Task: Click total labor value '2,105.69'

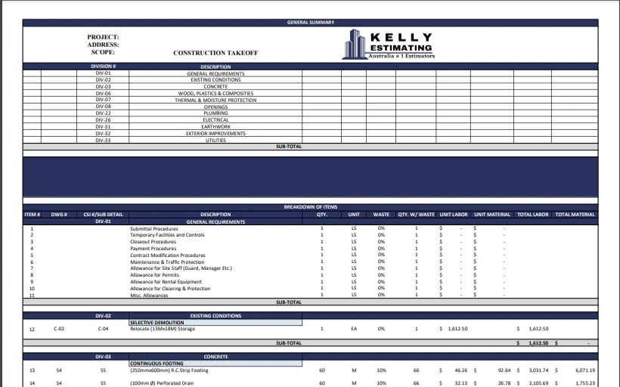Action: point(538,383)
